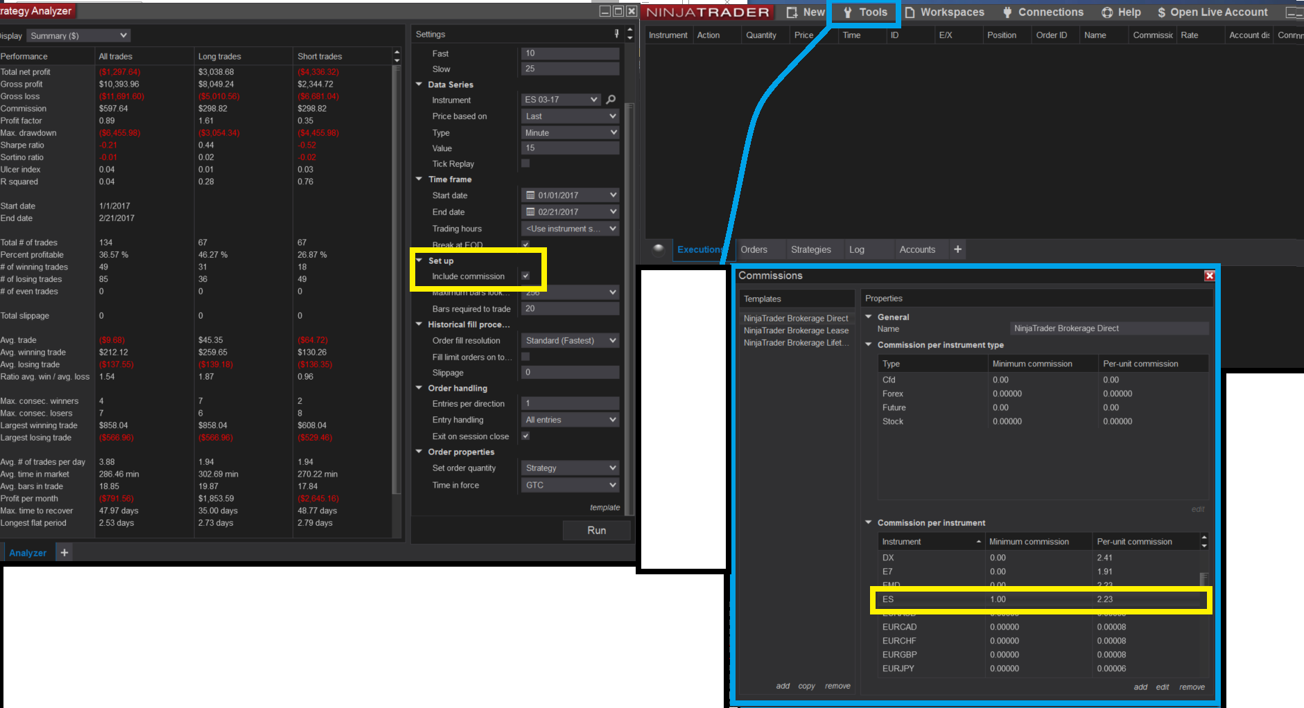Click the Slow period input field

click(570, 69)
